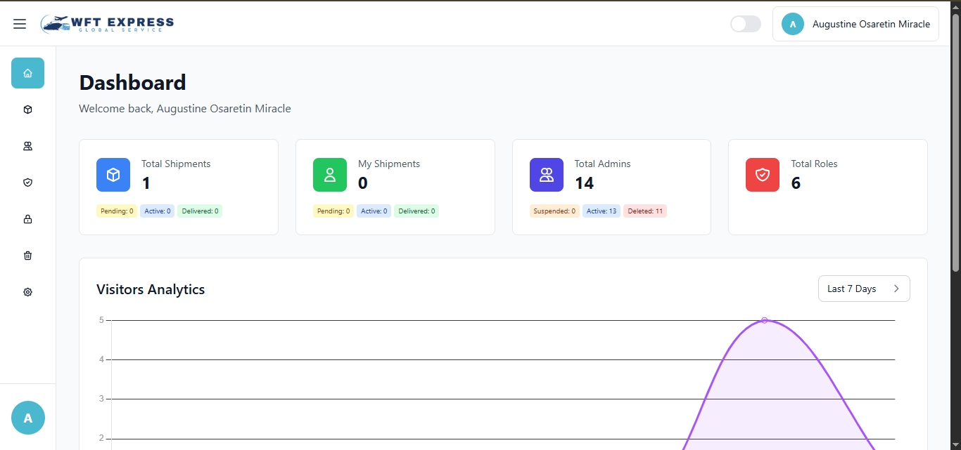
Task: Open the Settings gear icon
Action: coord(27,291)
